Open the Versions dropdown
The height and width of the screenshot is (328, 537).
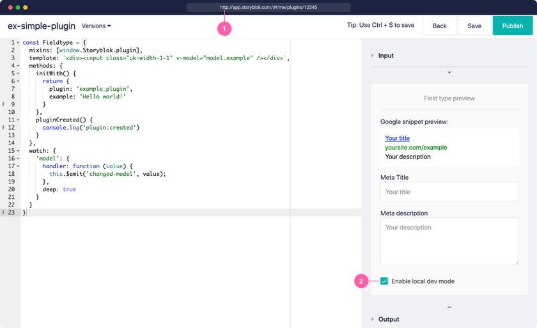point(96,26)
